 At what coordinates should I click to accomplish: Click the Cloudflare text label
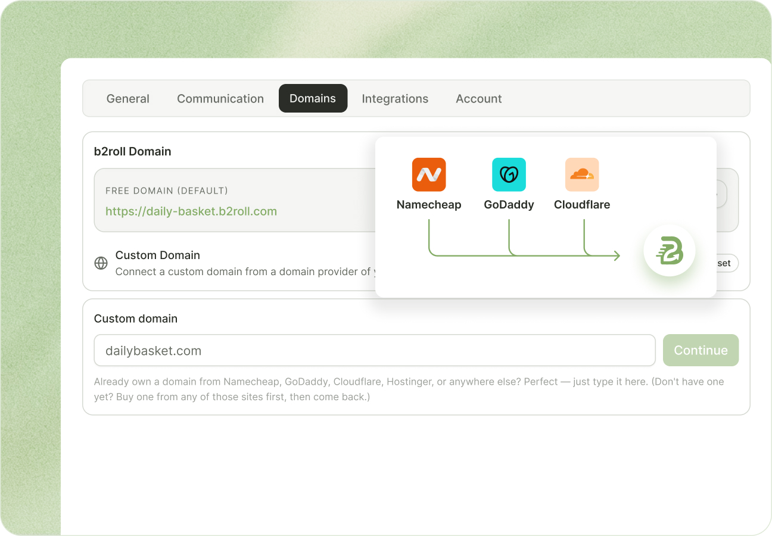[582, 205]
